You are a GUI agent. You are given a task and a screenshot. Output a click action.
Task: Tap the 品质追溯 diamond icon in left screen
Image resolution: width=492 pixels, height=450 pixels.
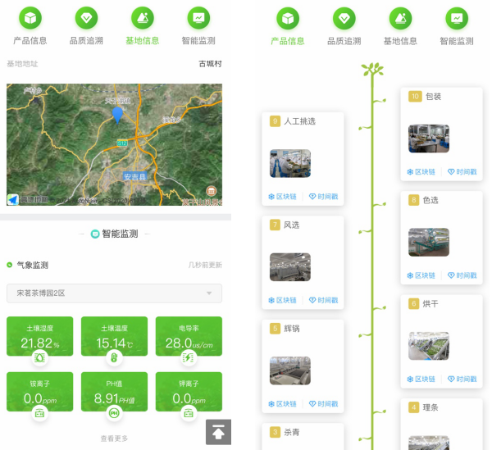click(86, 18)
